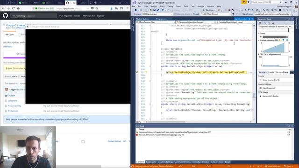The image size is (299, 168).
Task: Open Pull requests link in GitHub header
Action: [x=65, y=16]
